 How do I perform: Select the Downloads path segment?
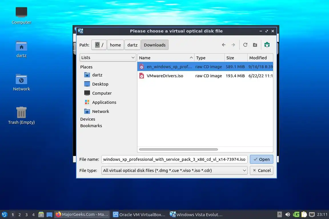click(x=155, y=45)
